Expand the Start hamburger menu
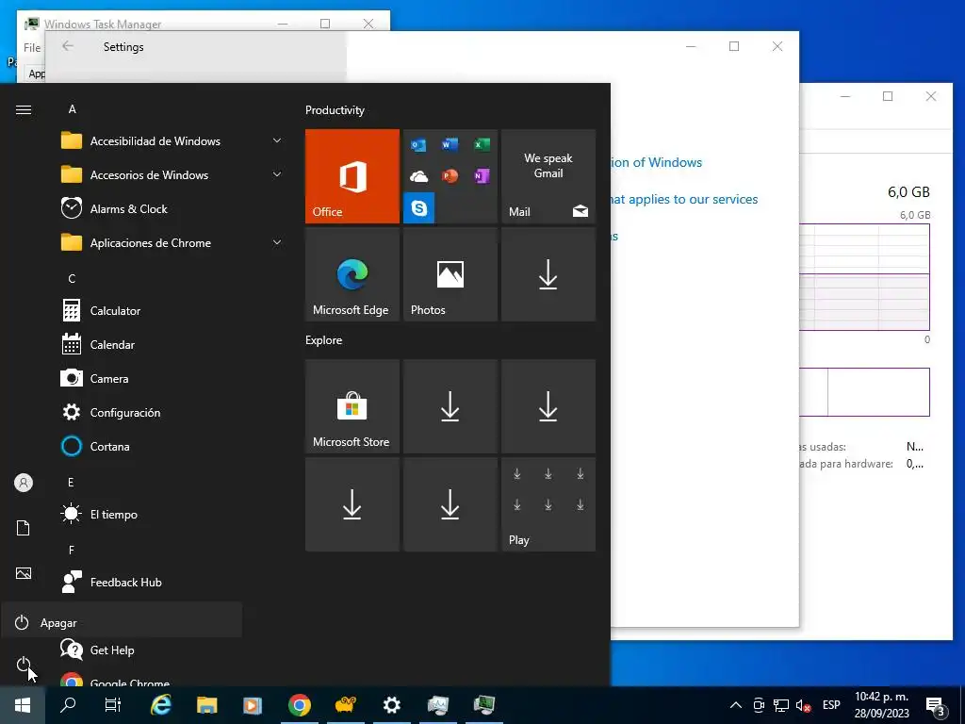This screenshot has width=965, height=724. click(x=24, y=109)
